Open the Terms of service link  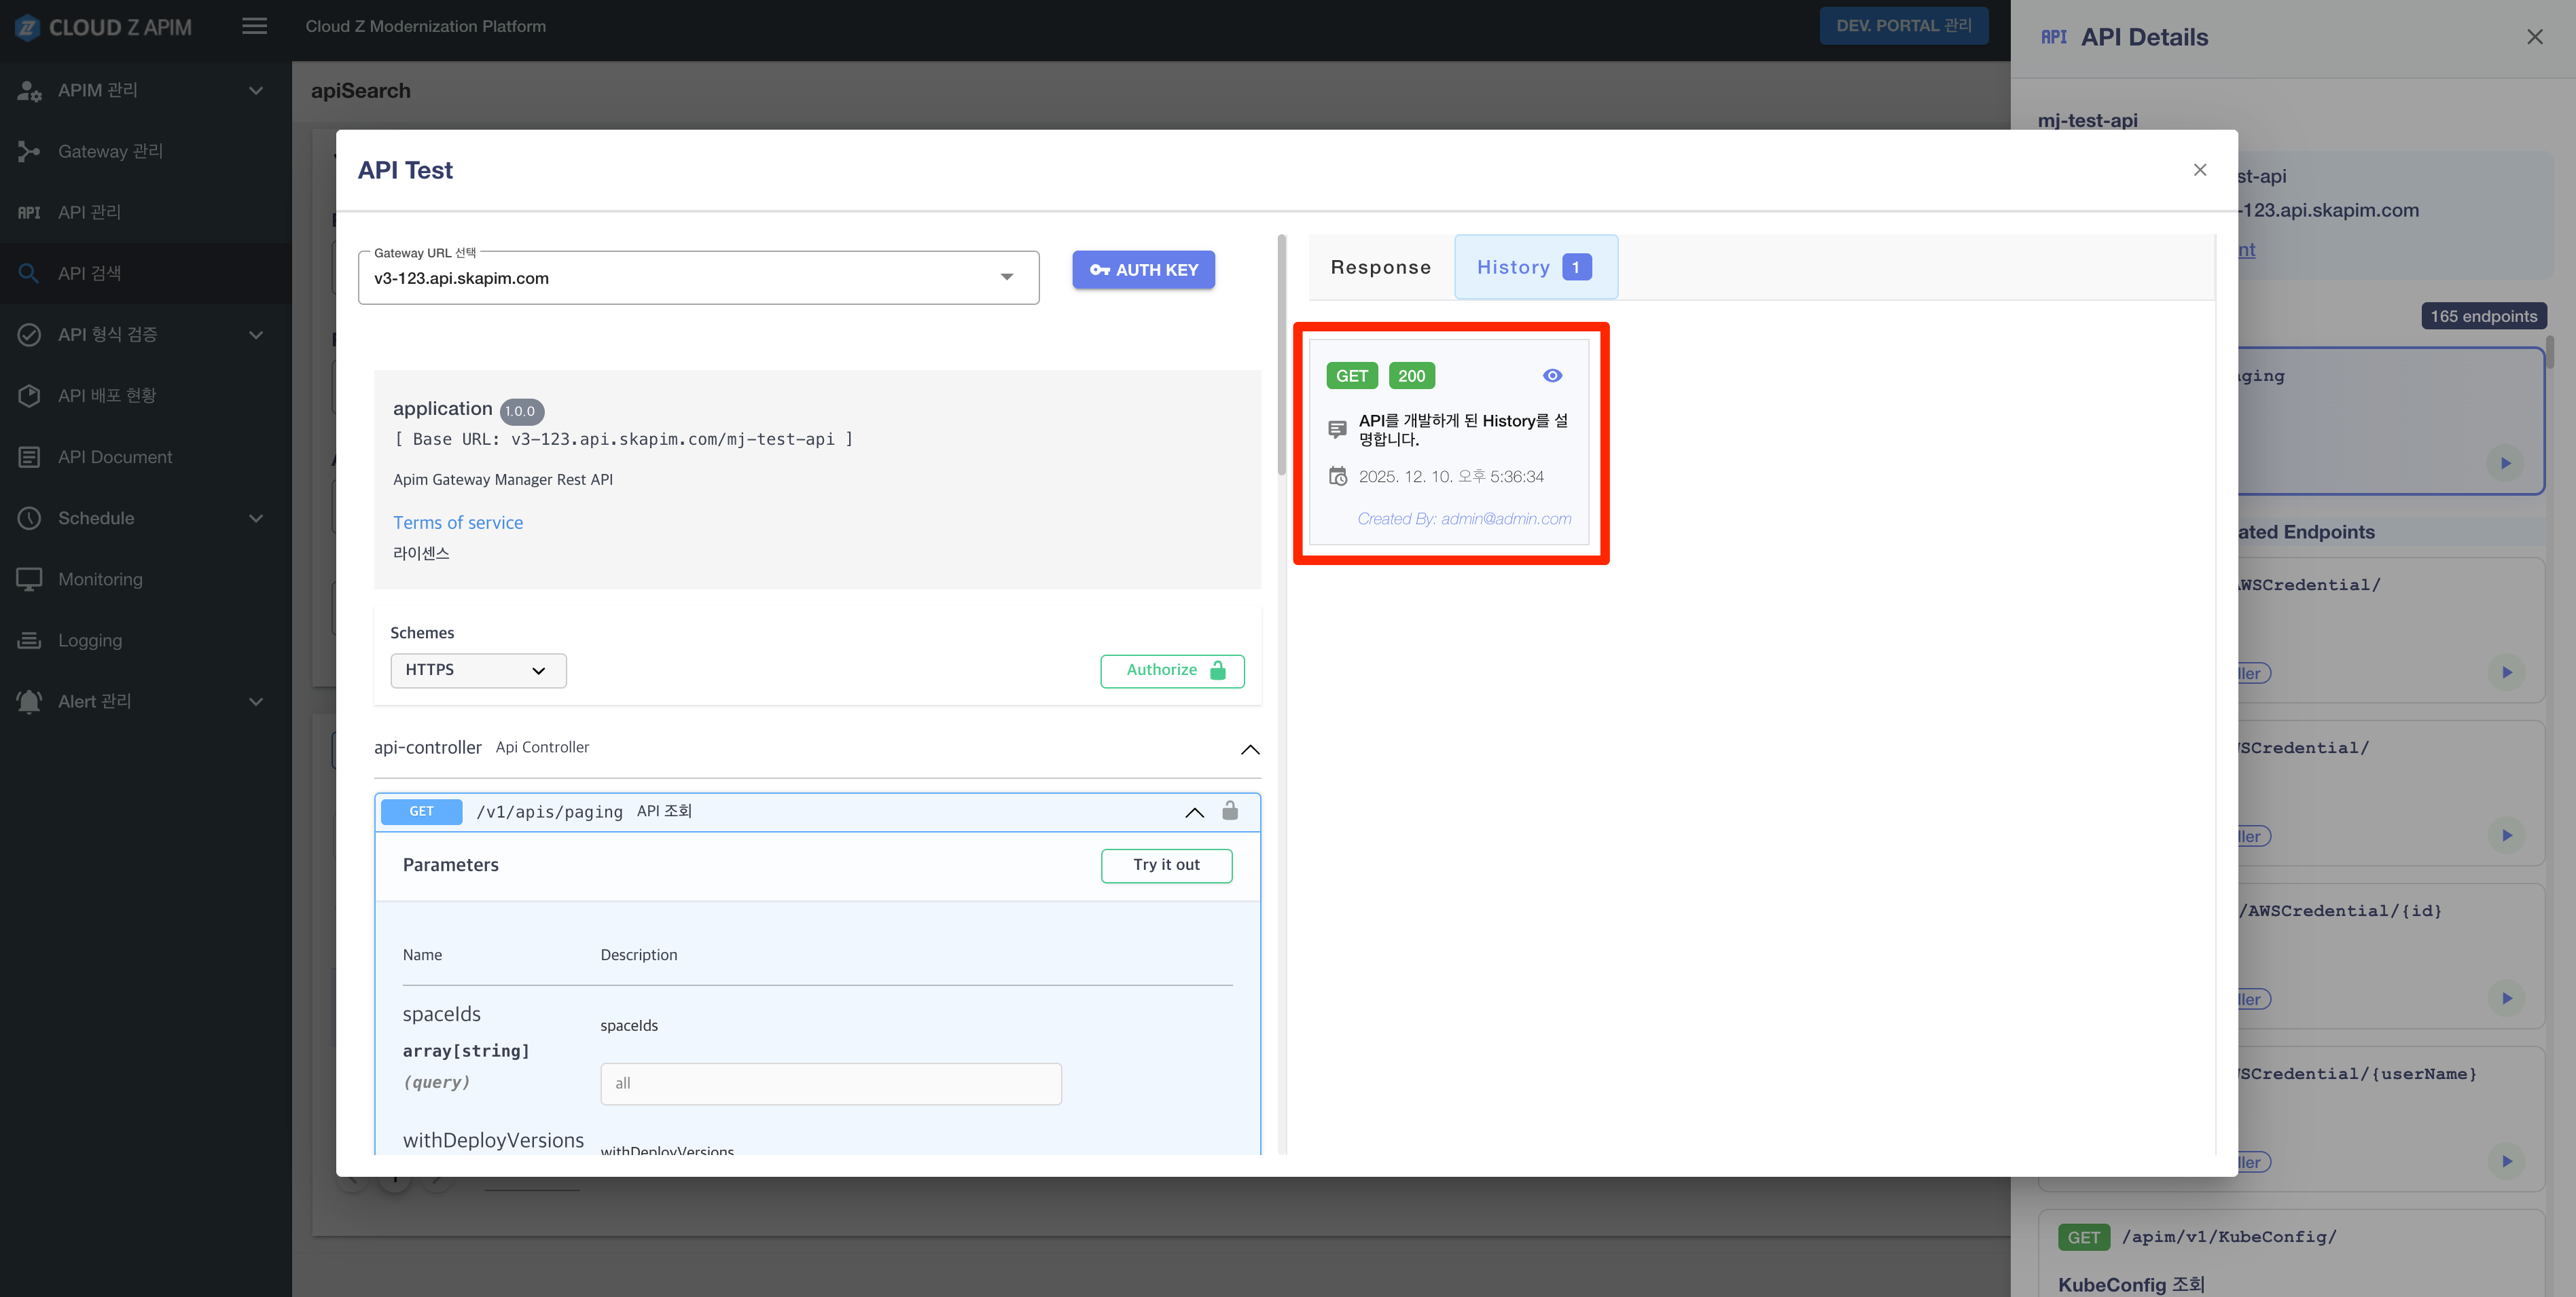[458, 523]
